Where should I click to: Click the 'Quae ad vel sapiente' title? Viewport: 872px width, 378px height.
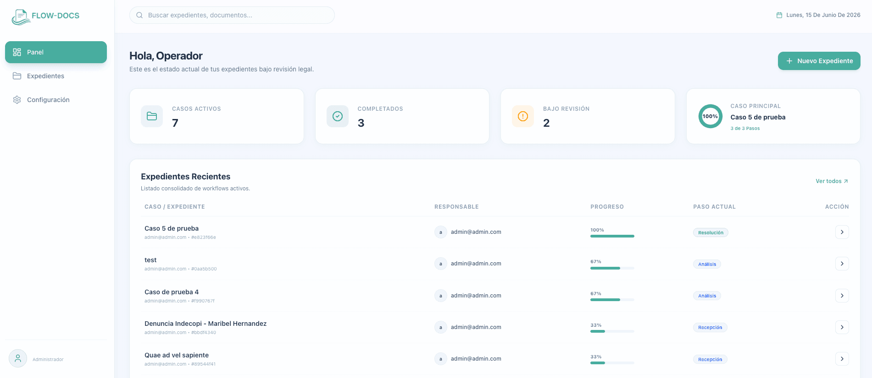[177, 355]
